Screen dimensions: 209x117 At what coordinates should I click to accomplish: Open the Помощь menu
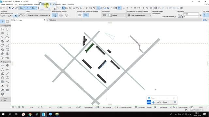tap(71, 5)
